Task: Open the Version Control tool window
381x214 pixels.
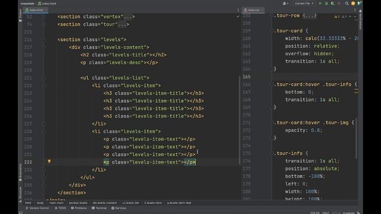Action: pos(37,208)
